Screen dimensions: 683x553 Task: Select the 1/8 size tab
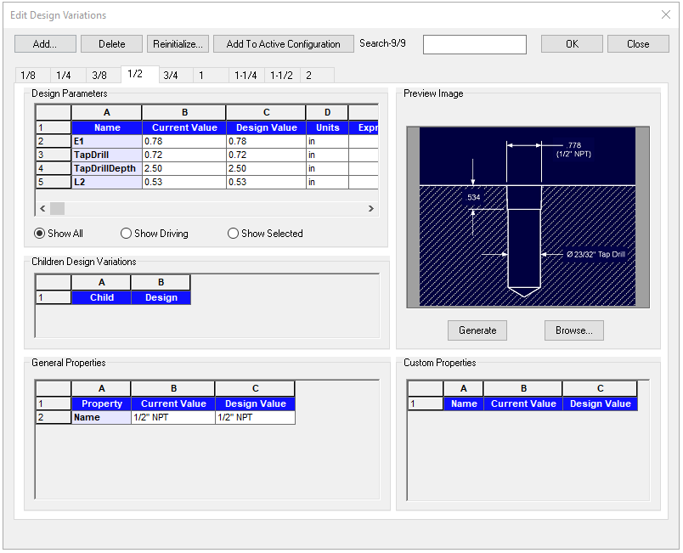click(28, 76)
